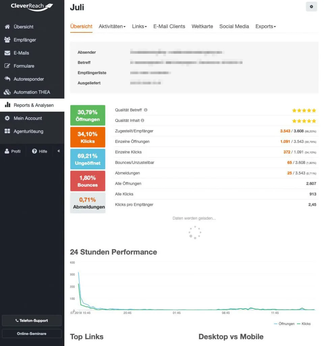Screen dimensions: 327x346
Task: Go to Empfänger in sidebar
Action: (x=32, y=40)
